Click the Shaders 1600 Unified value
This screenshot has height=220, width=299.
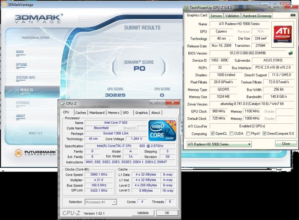click(226, 75)
